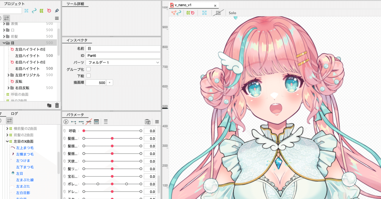The height and width of the screenshot is (199, 381).
Task: Toggle Solo mode on the viewer toolbar
Action: [232, 13]
